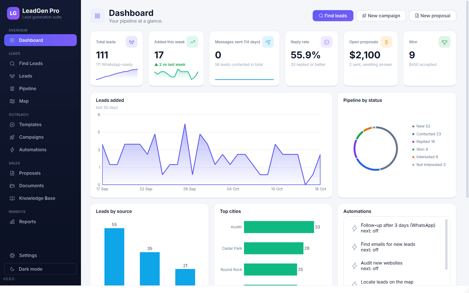Click the Total leads people icon
Screen dimensions: 469x293
131,42
